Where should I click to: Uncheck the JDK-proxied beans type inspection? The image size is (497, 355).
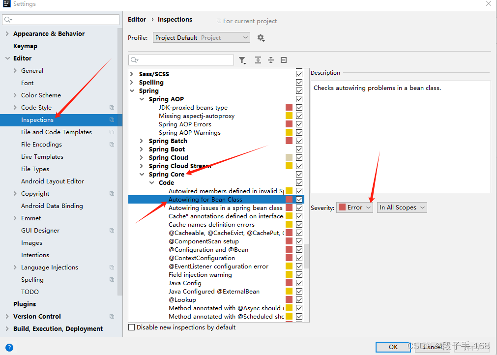(299, 108)
